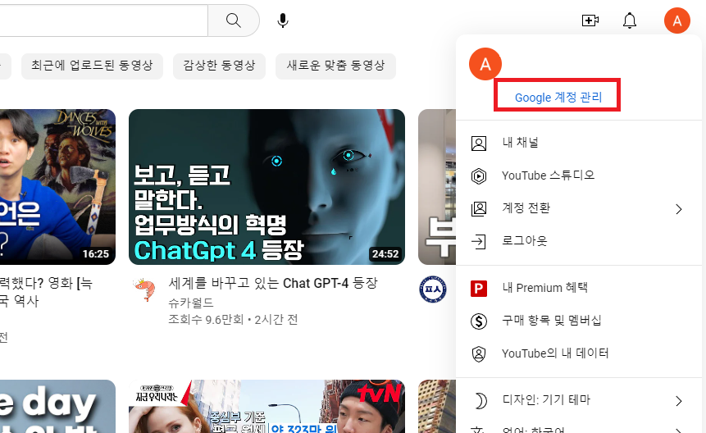Click the large avatar inside account menu
Viewport: 706px width, 433px height.
[x=485, y=64]
